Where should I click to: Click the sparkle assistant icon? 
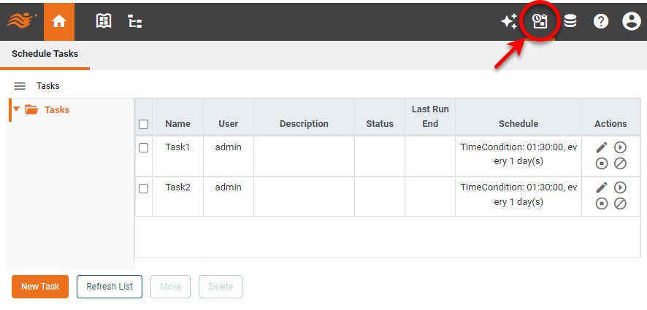(x=509, y=22)
